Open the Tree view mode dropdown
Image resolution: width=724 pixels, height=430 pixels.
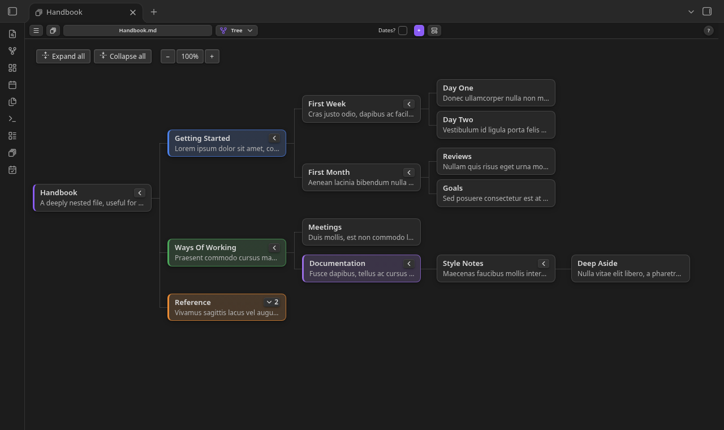tap(236, 31)
